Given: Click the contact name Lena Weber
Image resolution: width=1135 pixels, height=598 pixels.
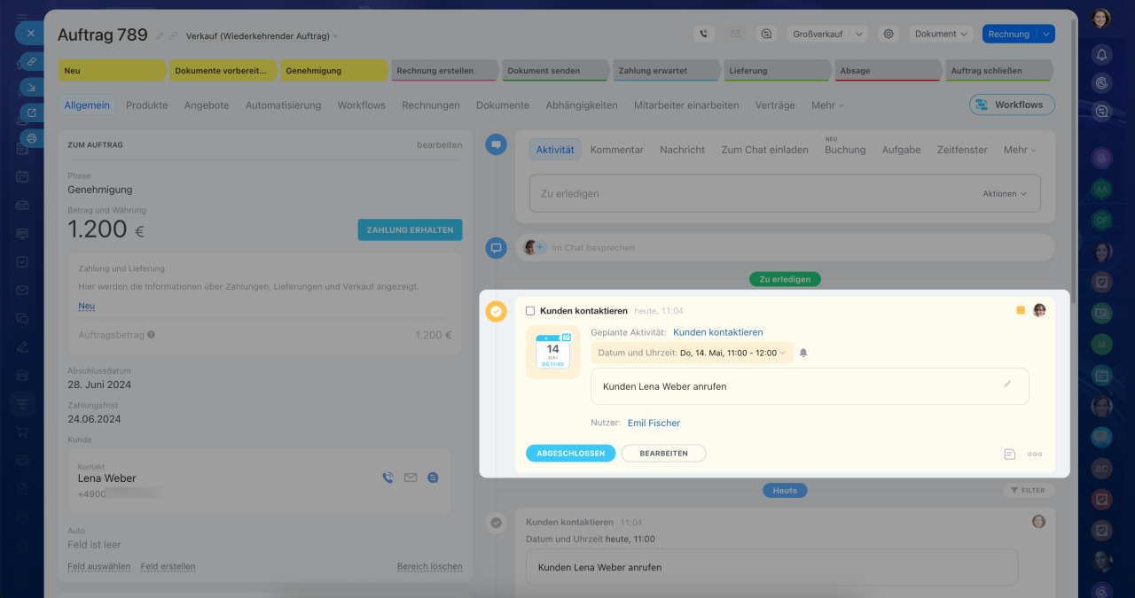Looking at the screenshot, I should (x=106, y=478).
